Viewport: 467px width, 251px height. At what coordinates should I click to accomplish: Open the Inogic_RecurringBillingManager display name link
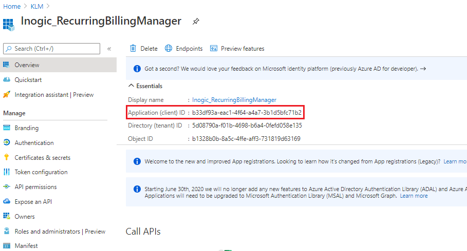234,100
